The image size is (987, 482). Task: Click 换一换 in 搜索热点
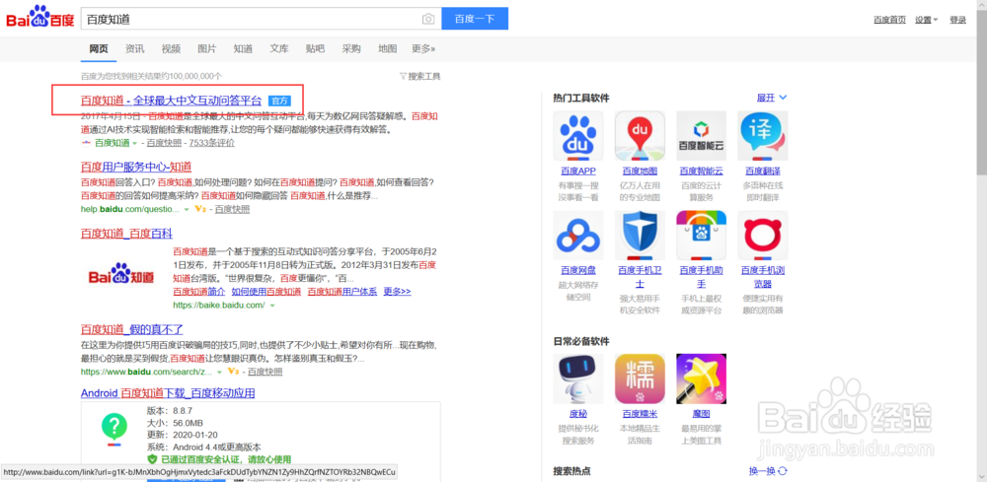762,471
